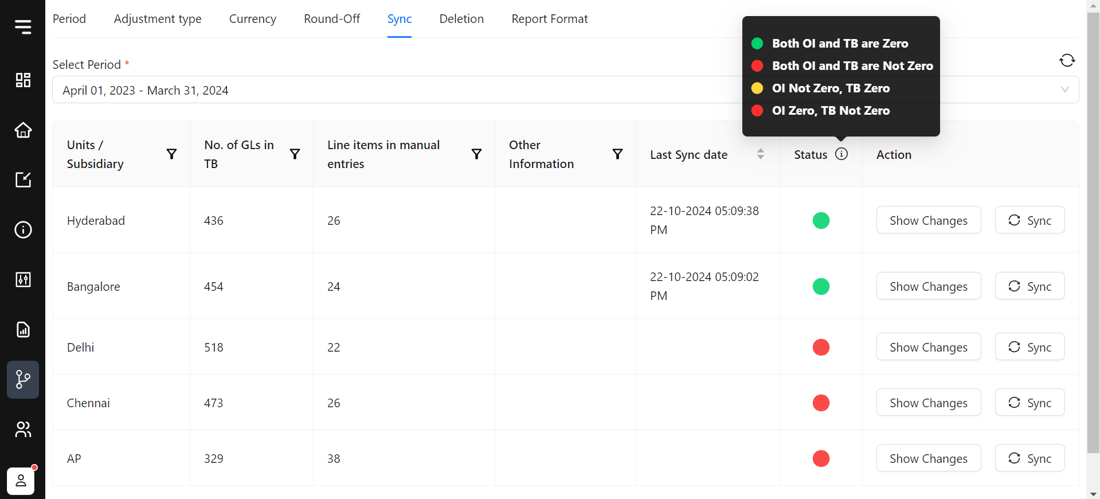Viewport: 1100px width, 499px height.
Task: Open the report document icon in sidebar
Action: 23,329
